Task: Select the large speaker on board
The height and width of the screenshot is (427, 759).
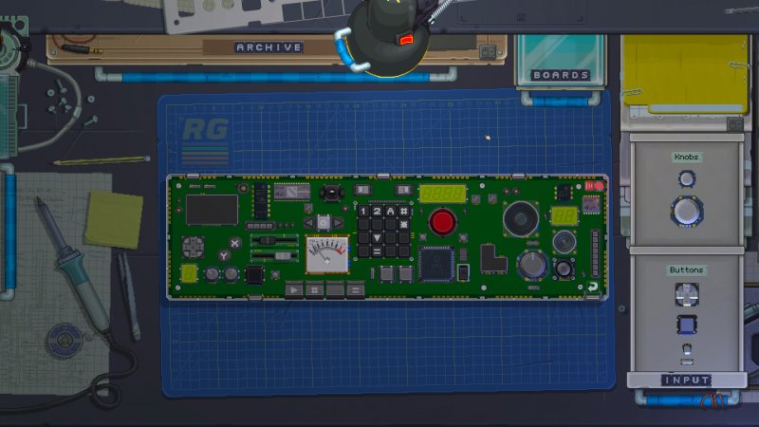Action: (x=521, y=219)
